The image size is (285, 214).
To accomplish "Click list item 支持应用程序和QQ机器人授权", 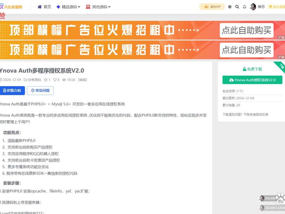I will pyautogui.click(x=33, y=154).
